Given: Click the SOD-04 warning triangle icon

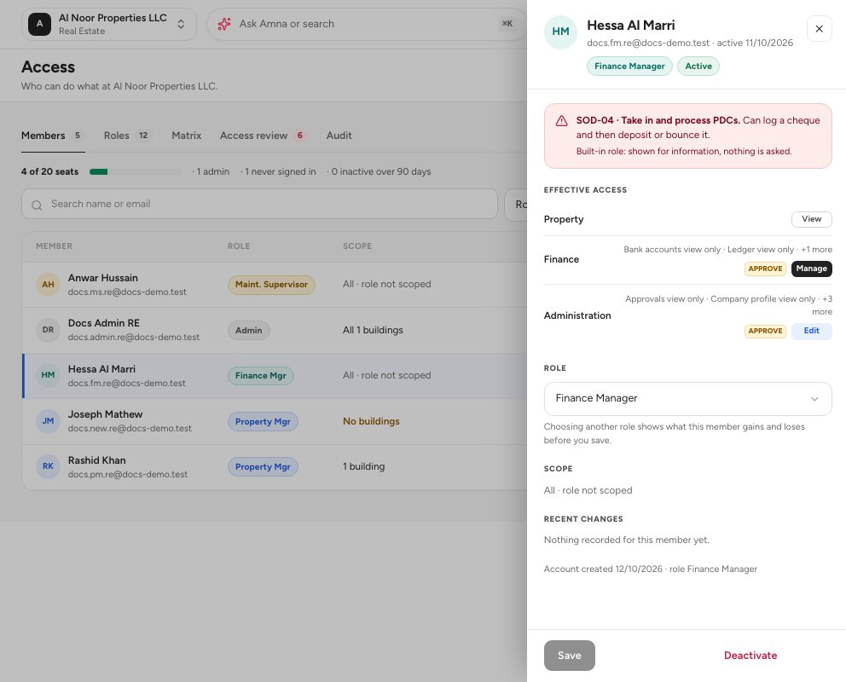Looking at the screenshot, I should click(561, 121).
